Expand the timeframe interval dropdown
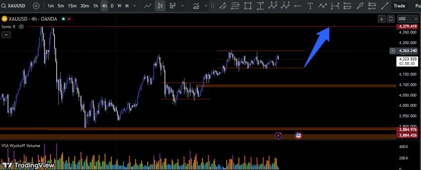 pyautogui.click(x=134, y=6)
